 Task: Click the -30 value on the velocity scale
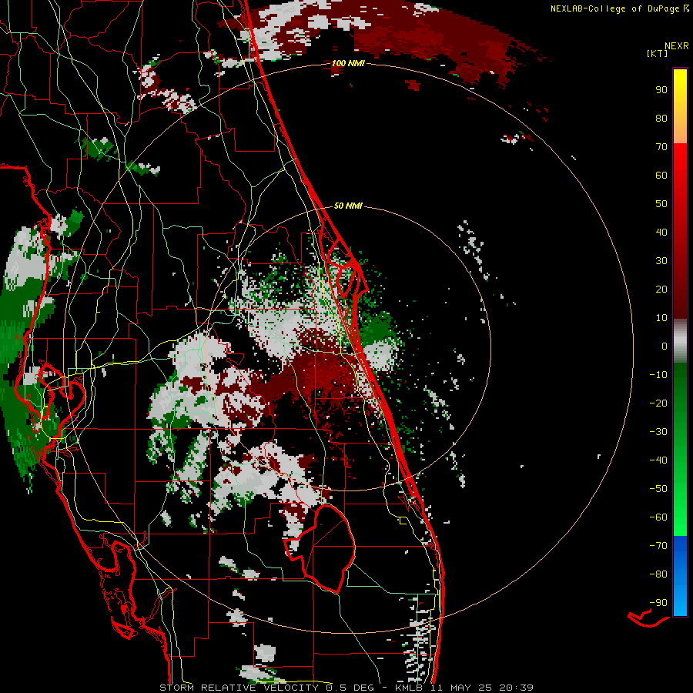click(x=658, y=432)
